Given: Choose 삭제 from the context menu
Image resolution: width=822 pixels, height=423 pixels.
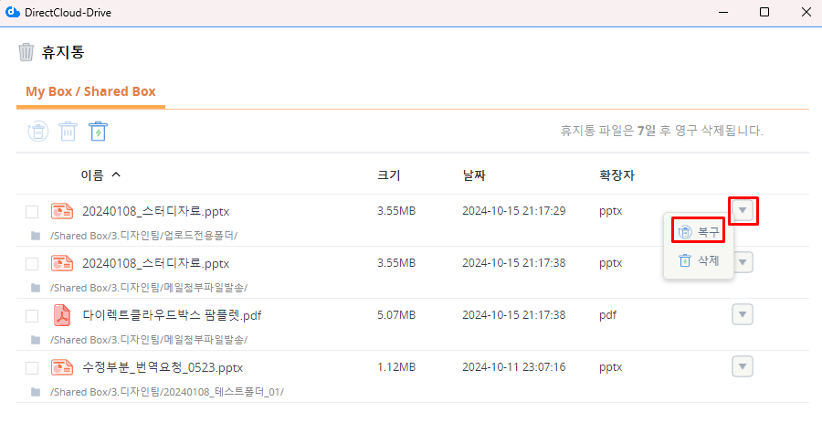Looking at the screenshot, I should coord(699,260).
